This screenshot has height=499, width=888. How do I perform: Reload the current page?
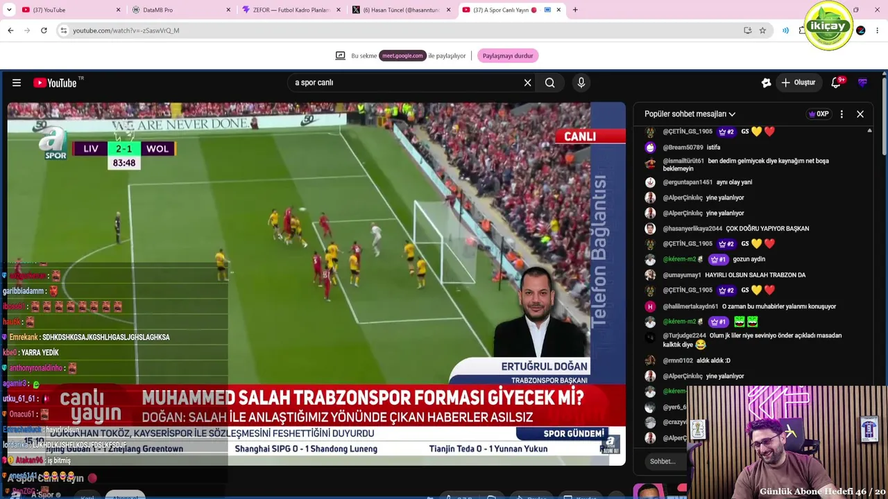click(44, 30)
